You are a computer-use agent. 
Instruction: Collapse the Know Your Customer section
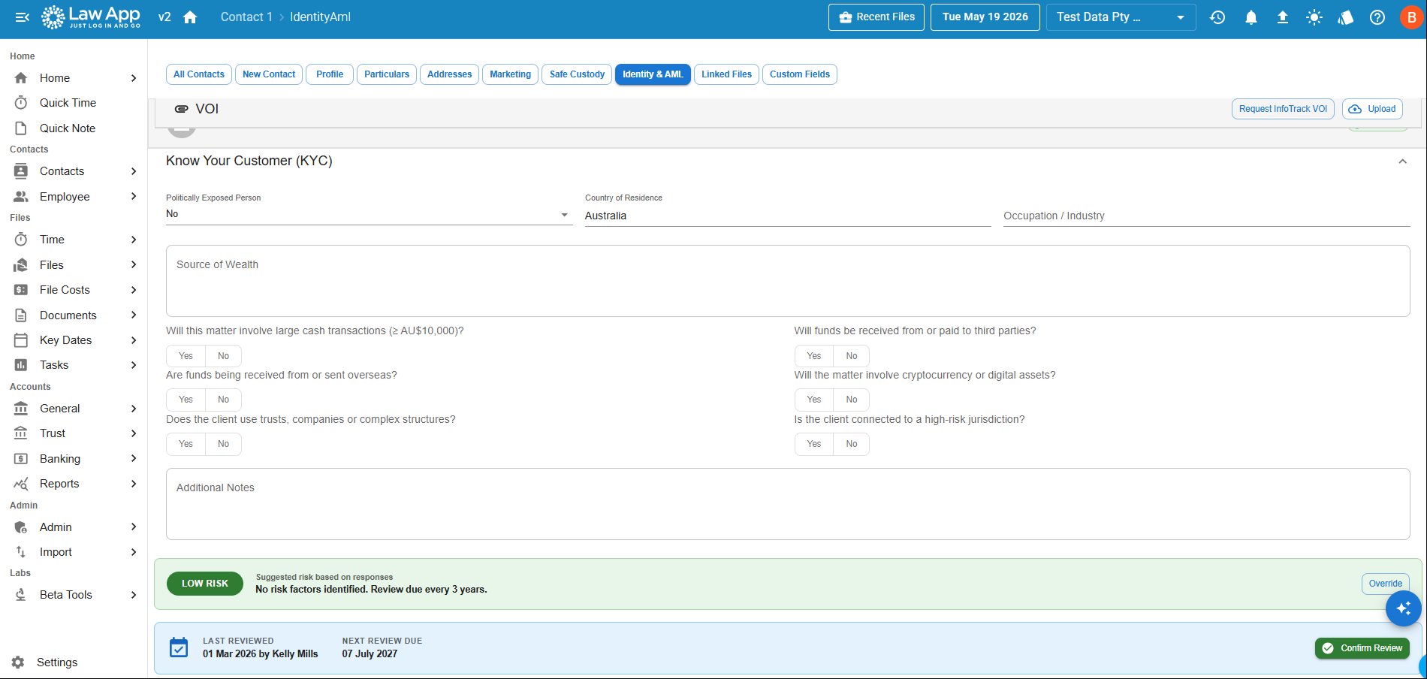pos(1402,161)
